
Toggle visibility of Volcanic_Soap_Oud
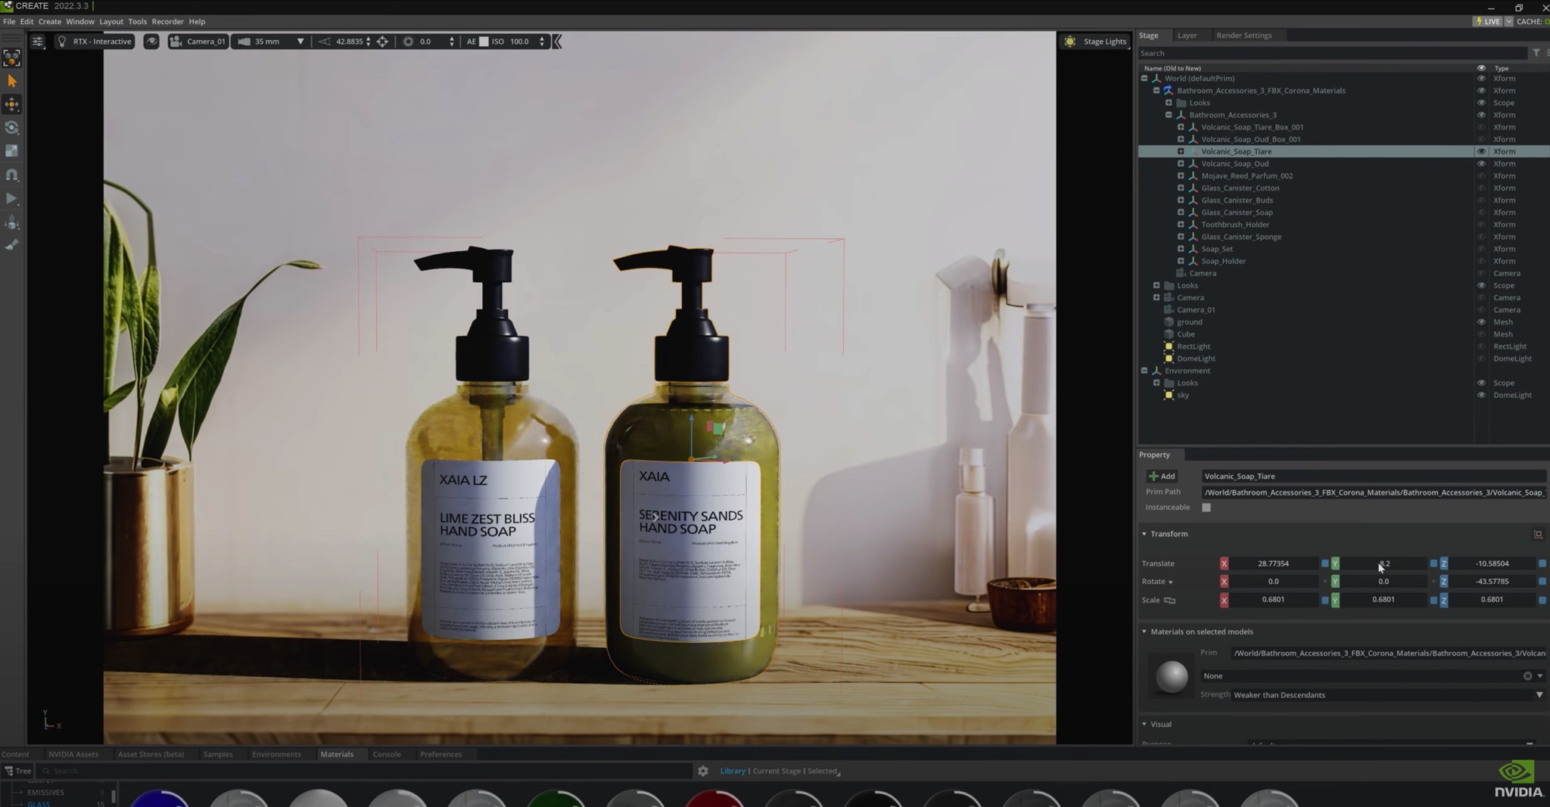1481,164
